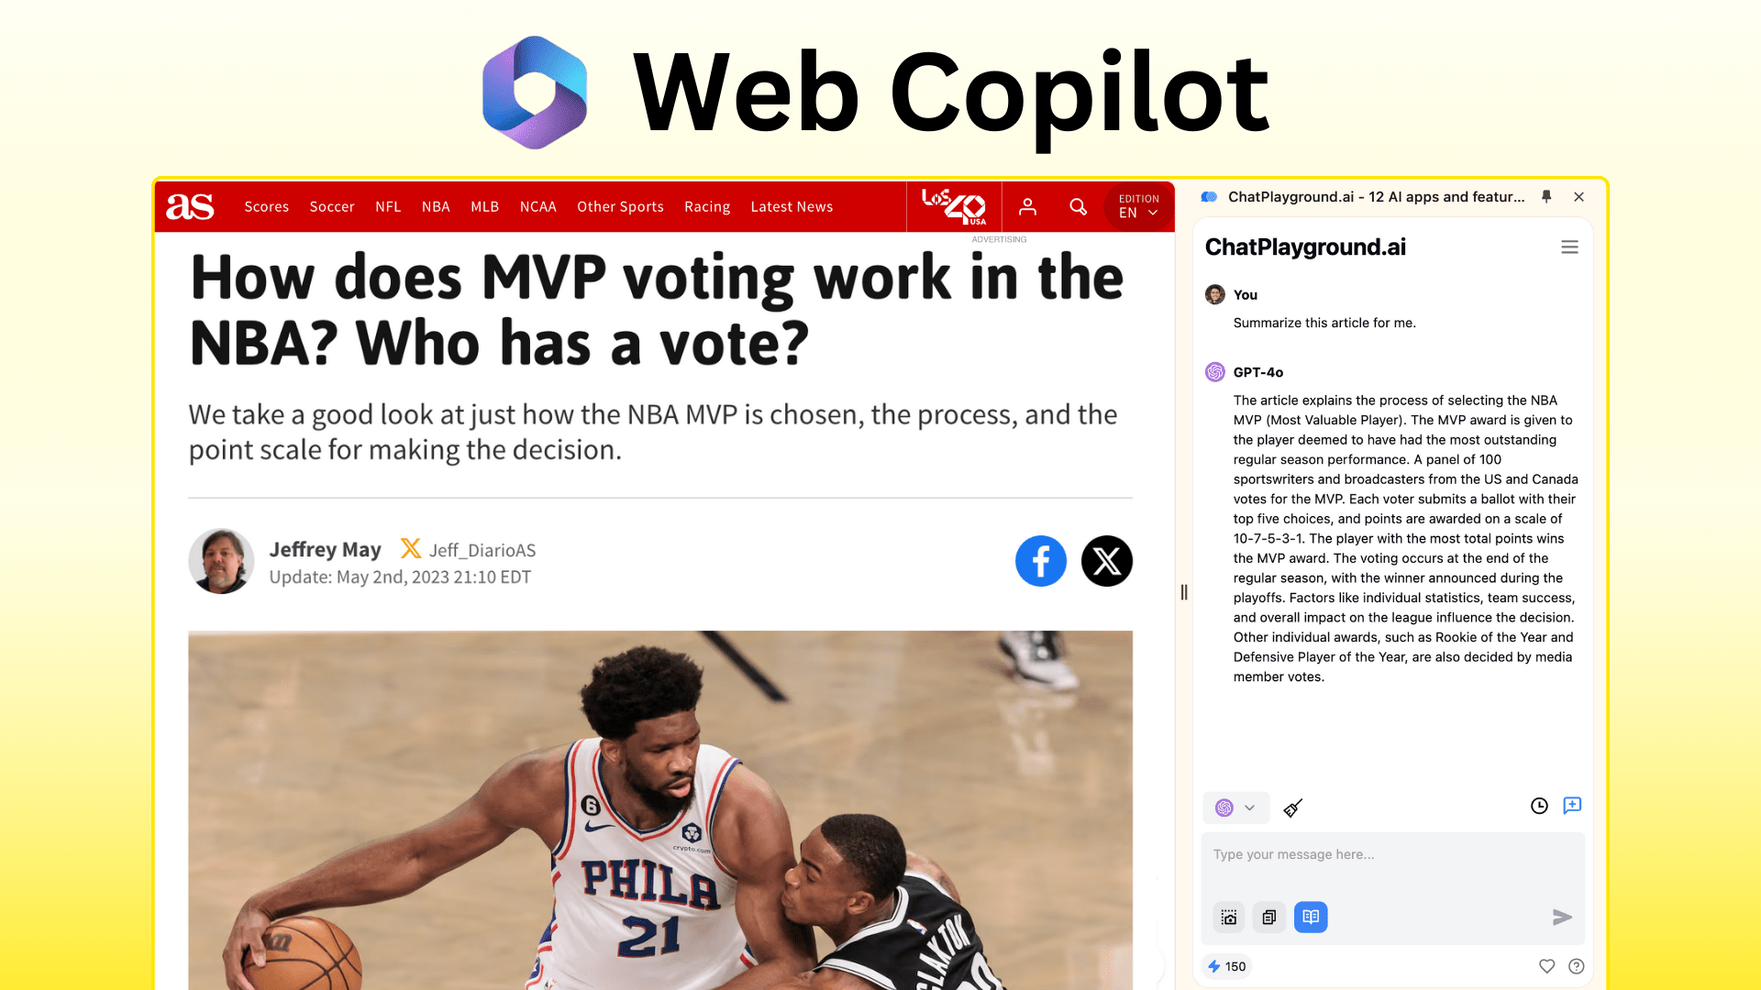Click the GPT-4o model icon
This screenshot has width=1761, height=990.
1214,371
